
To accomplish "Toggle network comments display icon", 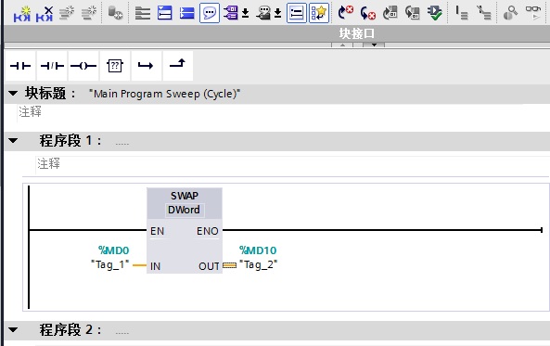I will pos(297,13).
